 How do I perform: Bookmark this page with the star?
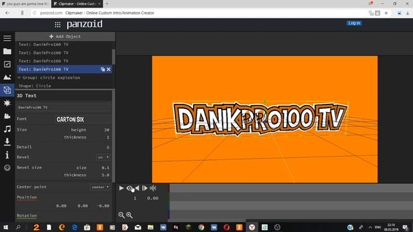[386, 13]
